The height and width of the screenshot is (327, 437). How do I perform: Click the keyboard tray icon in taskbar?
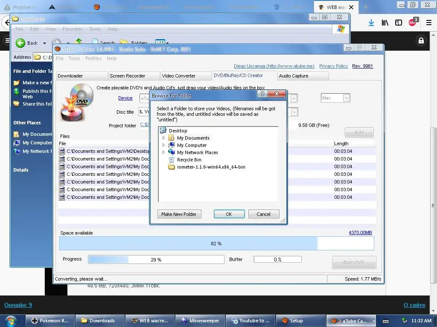(386, 321)
